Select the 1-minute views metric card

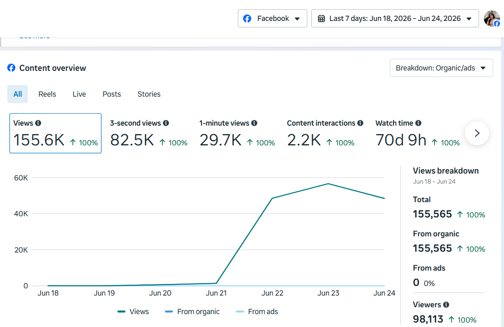pyautogui.click(x=237, y=133)
